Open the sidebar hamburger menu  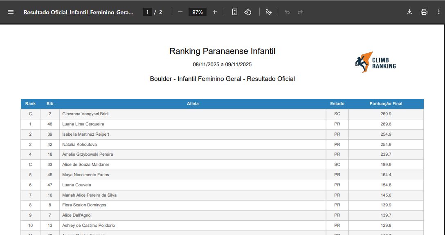click(x=11, y=12)
